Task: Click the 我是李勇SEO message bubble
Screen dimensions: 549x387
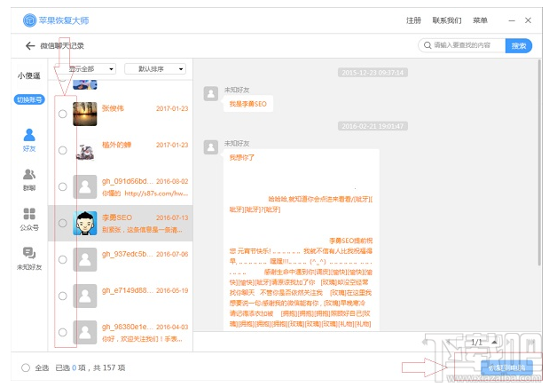Action: point(247,104)
